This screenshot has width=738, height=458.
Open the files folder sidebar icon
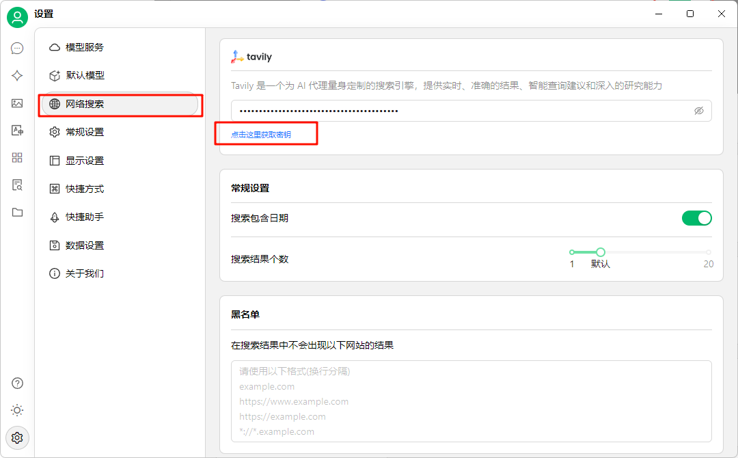pyautogui.click(x=17, y=213)
